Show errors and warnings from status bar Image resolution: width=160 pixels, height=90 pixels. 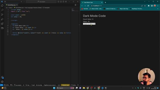6,85
